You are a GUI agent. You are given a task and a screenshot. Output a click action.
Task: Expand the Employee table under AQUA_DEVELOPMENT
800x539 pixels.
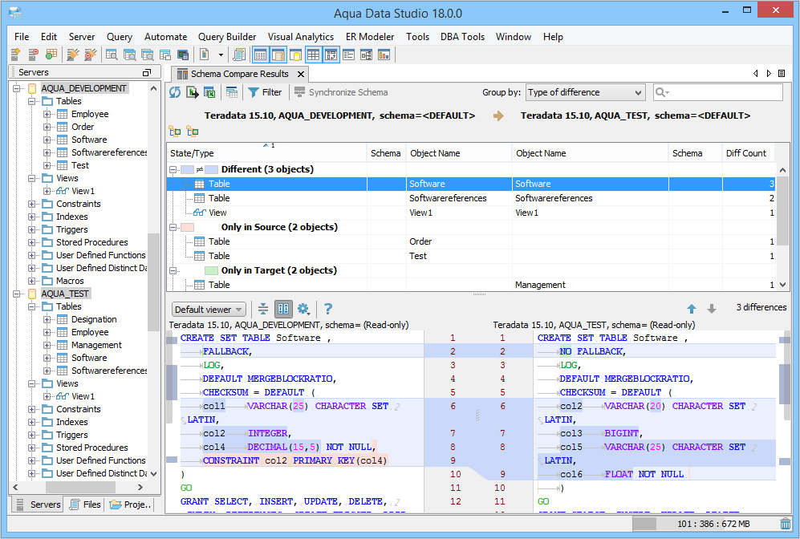point(47,114)
